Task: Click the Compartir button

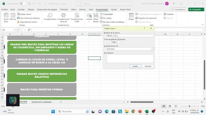Action: pyautogui.click(x=195, y=9)
